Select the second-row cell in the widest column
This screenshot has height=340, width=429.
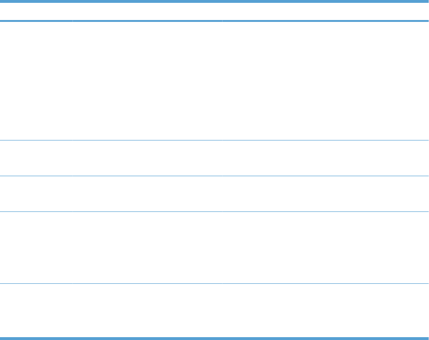[x=326, y=158]
